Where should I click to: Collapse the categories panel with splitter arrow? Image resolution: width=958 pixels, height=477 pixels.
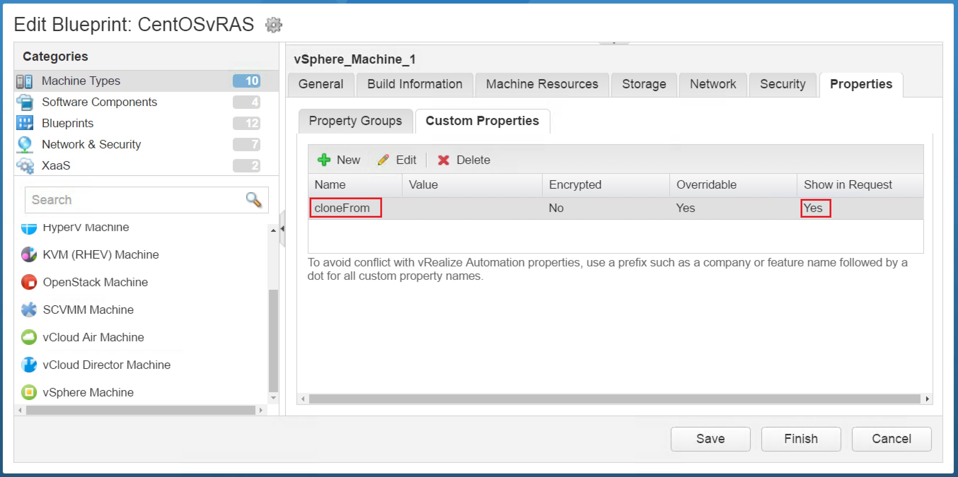[282, 229]
